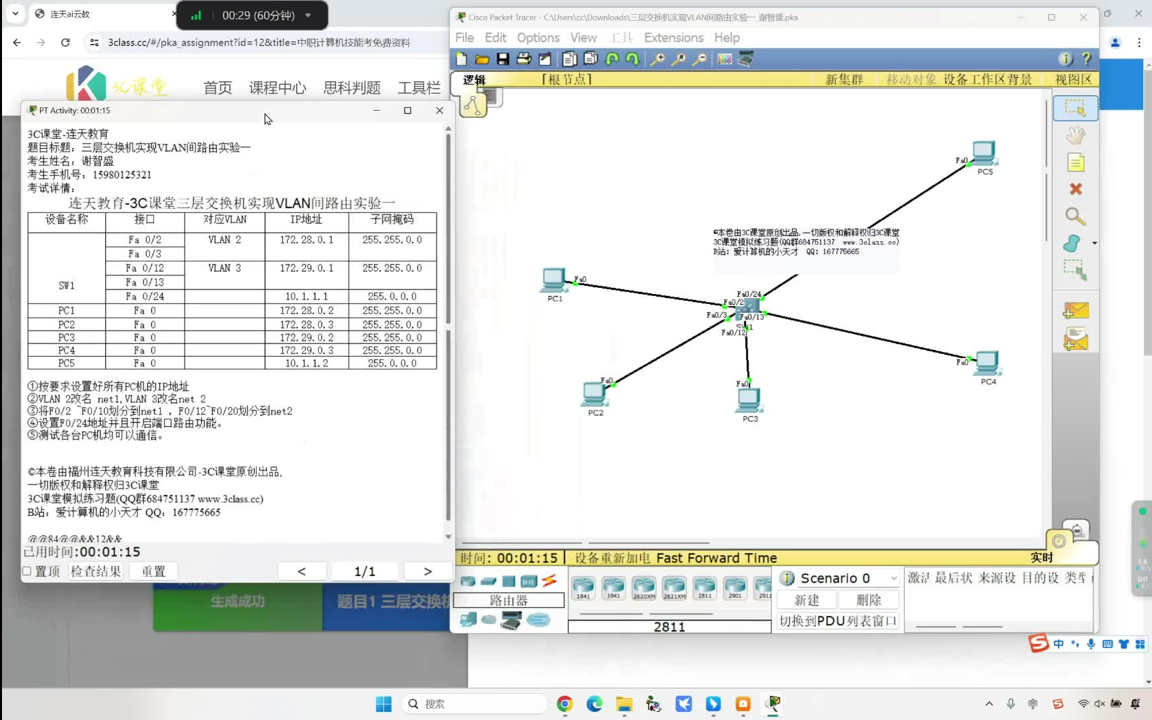Image resolution: width=1152 pixels, height=720 pixels.
Task: Click the Zoom In magnifier icon
Action: pos(657,59)
